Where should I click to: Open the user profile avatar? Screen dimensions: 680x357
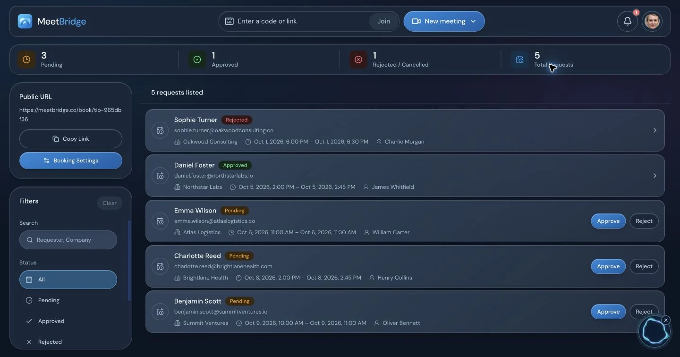(652, 21)
